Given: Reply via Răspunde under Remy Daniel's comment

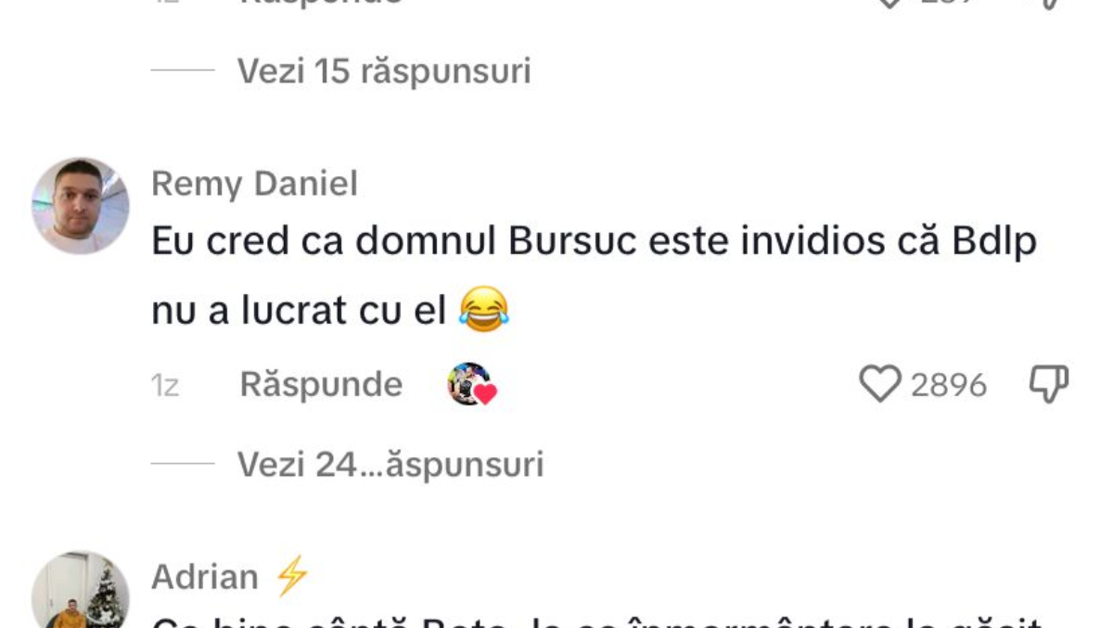Looking at the screenshot, I should tap(321, 384).
